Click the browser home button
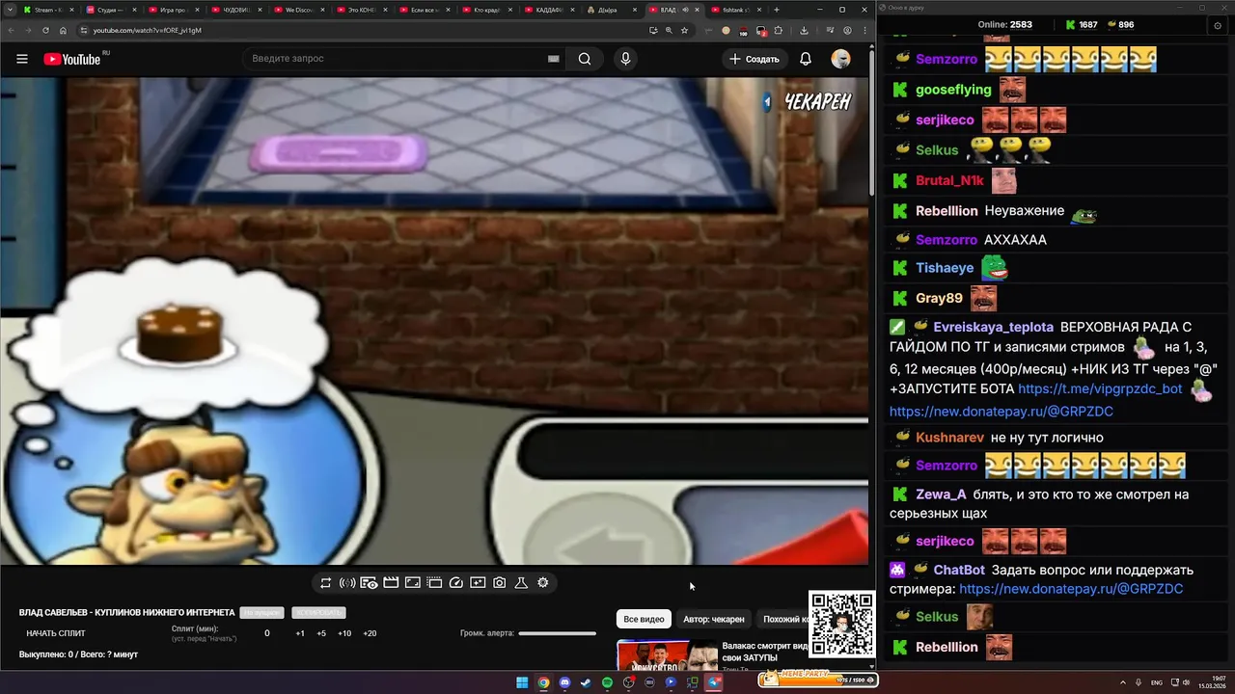This screenshot has width=1235, height=694. pos(63,30)
